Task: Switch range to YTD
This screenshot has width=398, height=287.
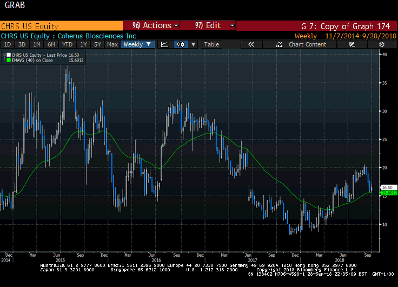Action: coord(67,44)
